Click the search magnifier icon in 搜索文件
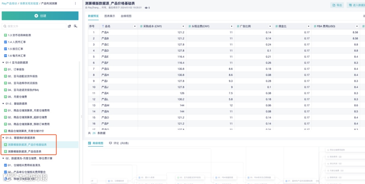This screenshot has width=365, height=184. [5, 26]
